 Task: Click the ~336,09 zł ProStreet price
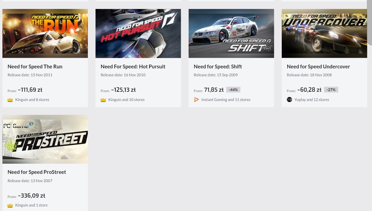point(31,196)
